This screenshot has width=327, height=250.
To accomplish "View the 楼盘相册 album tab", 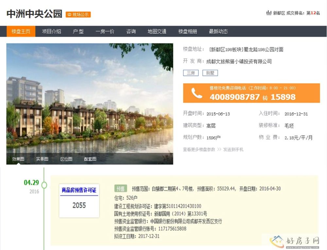I will (x=188, y=31).
